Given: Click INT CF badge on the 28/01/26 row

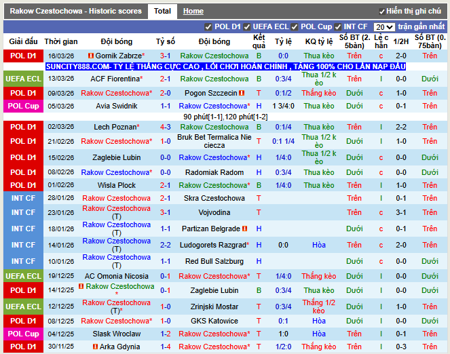Looking at the screenshot, I should pyautogui.click(x=23, y=199).
